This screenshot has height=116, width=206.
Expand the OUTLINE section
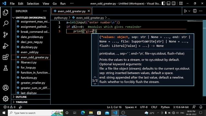pyautogui.click(x=31, y=97)
